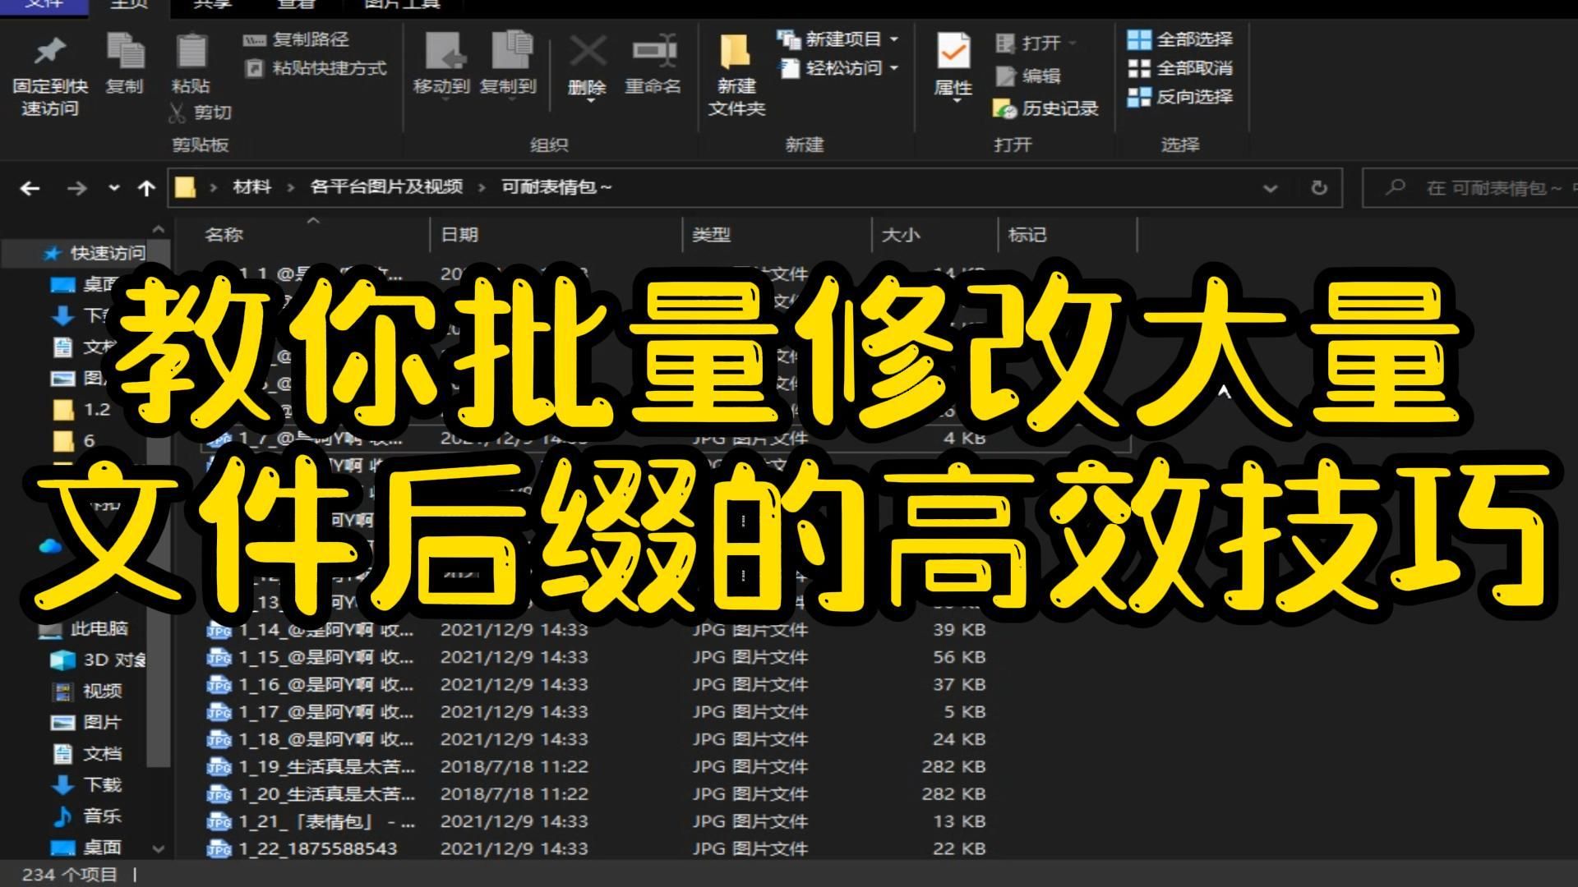Select the 音乐 music note icon in sidebar

tap(64, 817)
